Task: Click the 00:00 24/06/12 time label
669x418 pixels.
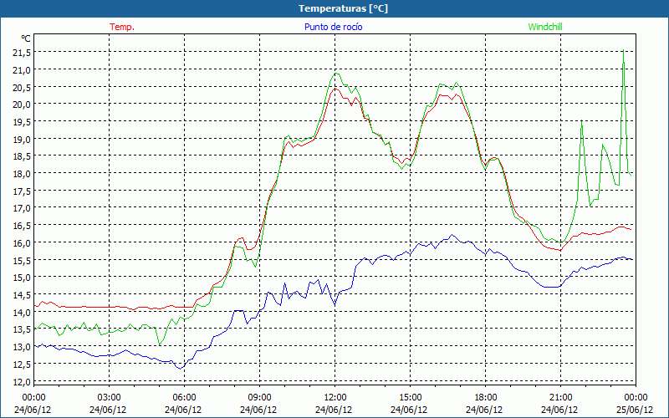Action: (33, 404)
